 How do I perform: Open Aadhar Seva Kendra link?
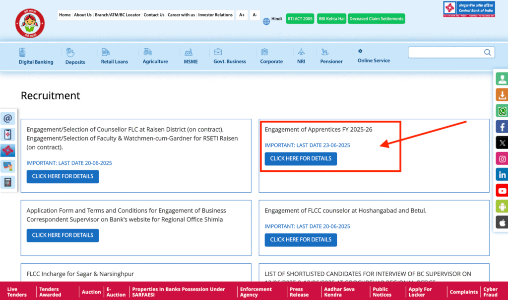coord(339,292)
